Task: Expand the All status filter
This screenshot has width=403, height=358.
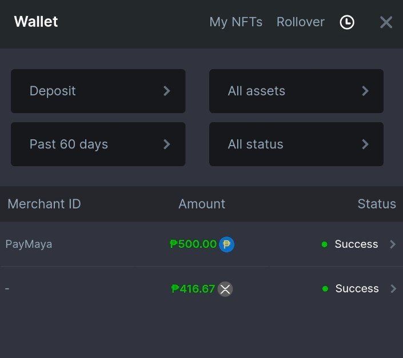Action: pos(296,144)
